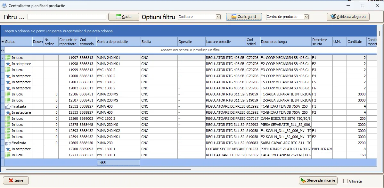Click the Iesire exit button

pos(16,180)
